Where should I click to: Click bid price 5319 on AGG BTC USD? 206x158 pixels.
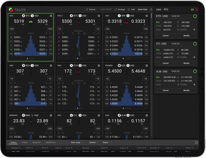[19, 21]
